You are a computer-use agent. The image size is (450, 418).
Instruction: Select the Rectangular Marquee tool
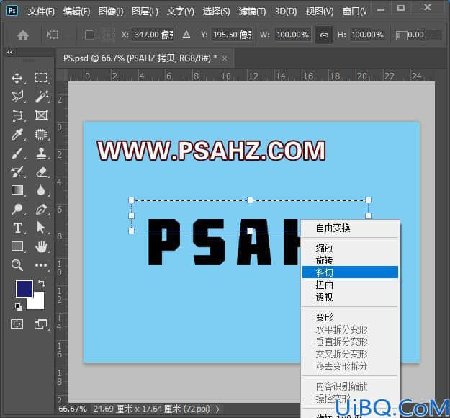coord(41,78)
